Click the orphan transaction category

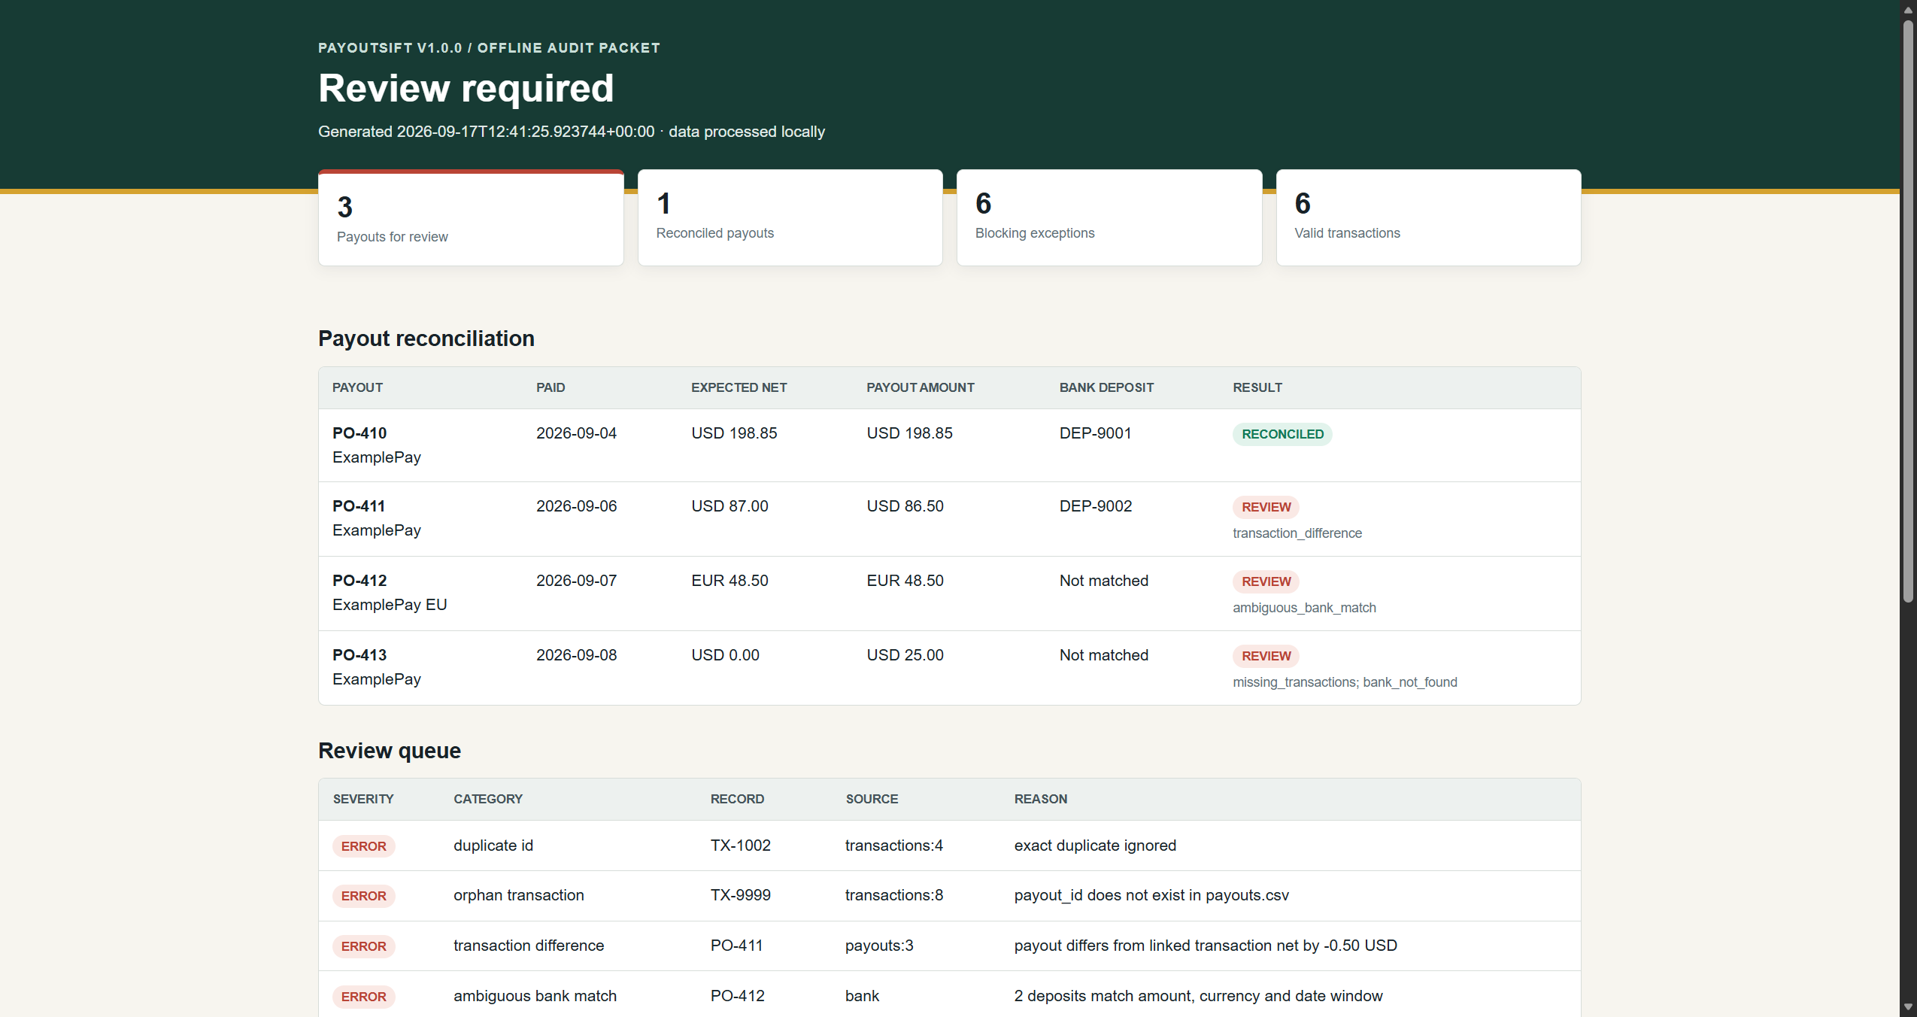tap(519, 895)
